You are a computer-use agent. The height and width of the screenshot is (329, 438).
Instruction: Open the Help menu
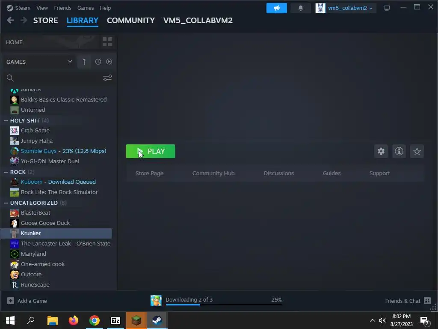105,8
